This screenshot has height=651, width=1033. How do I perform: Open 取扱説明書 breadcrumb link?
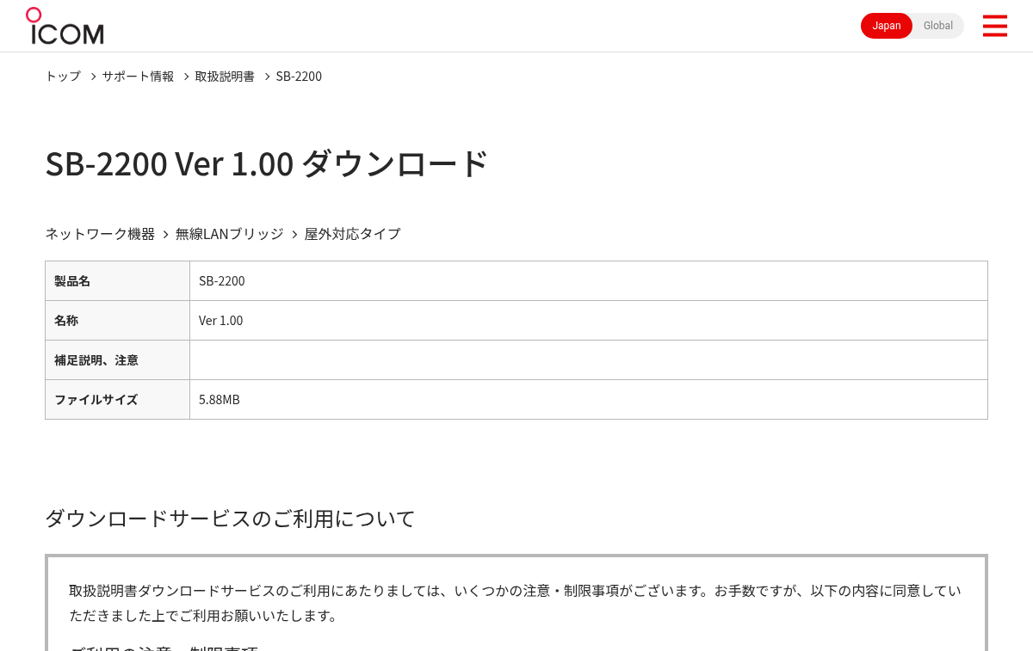(x=225, y=77)
